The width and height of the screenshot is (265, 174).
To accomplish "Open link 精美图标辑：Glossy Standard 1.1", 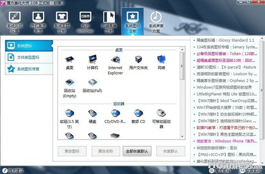I will point(225,40).
